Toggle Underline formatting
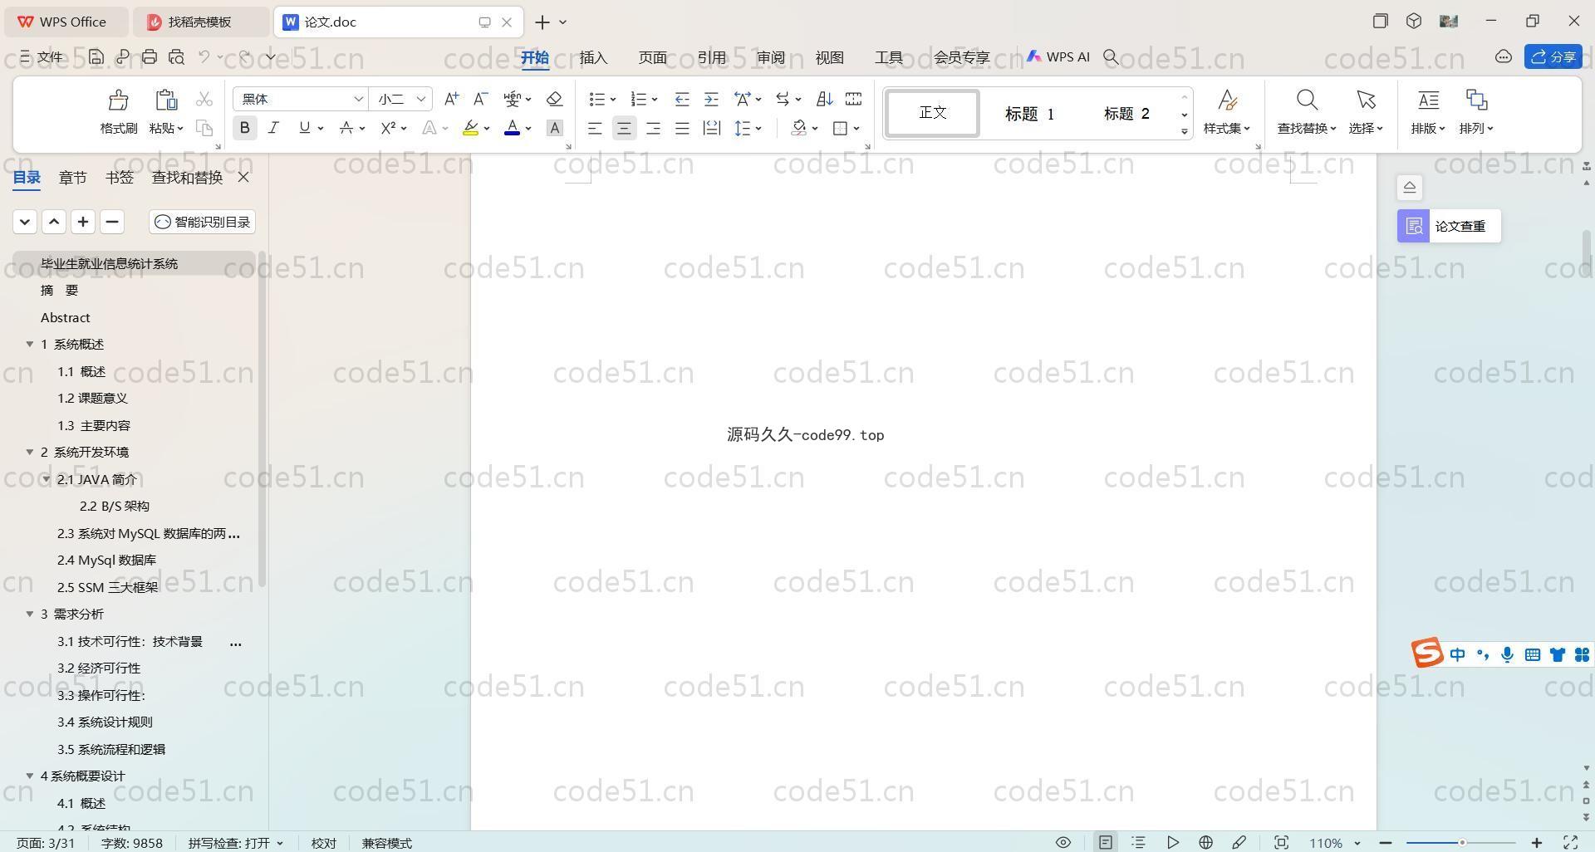1595x852 pixels. coord(304,128)
